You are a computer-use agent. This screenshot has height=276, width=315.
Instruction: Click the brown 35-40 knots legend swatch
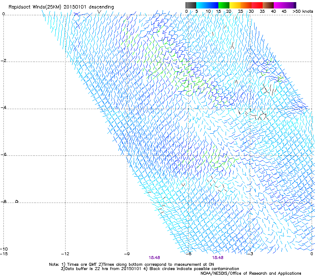(268, 5)
